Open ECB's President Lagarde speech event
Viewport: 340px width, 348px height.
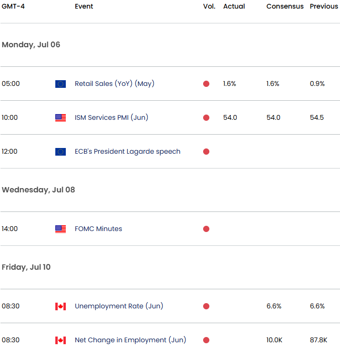pos(127,151)
